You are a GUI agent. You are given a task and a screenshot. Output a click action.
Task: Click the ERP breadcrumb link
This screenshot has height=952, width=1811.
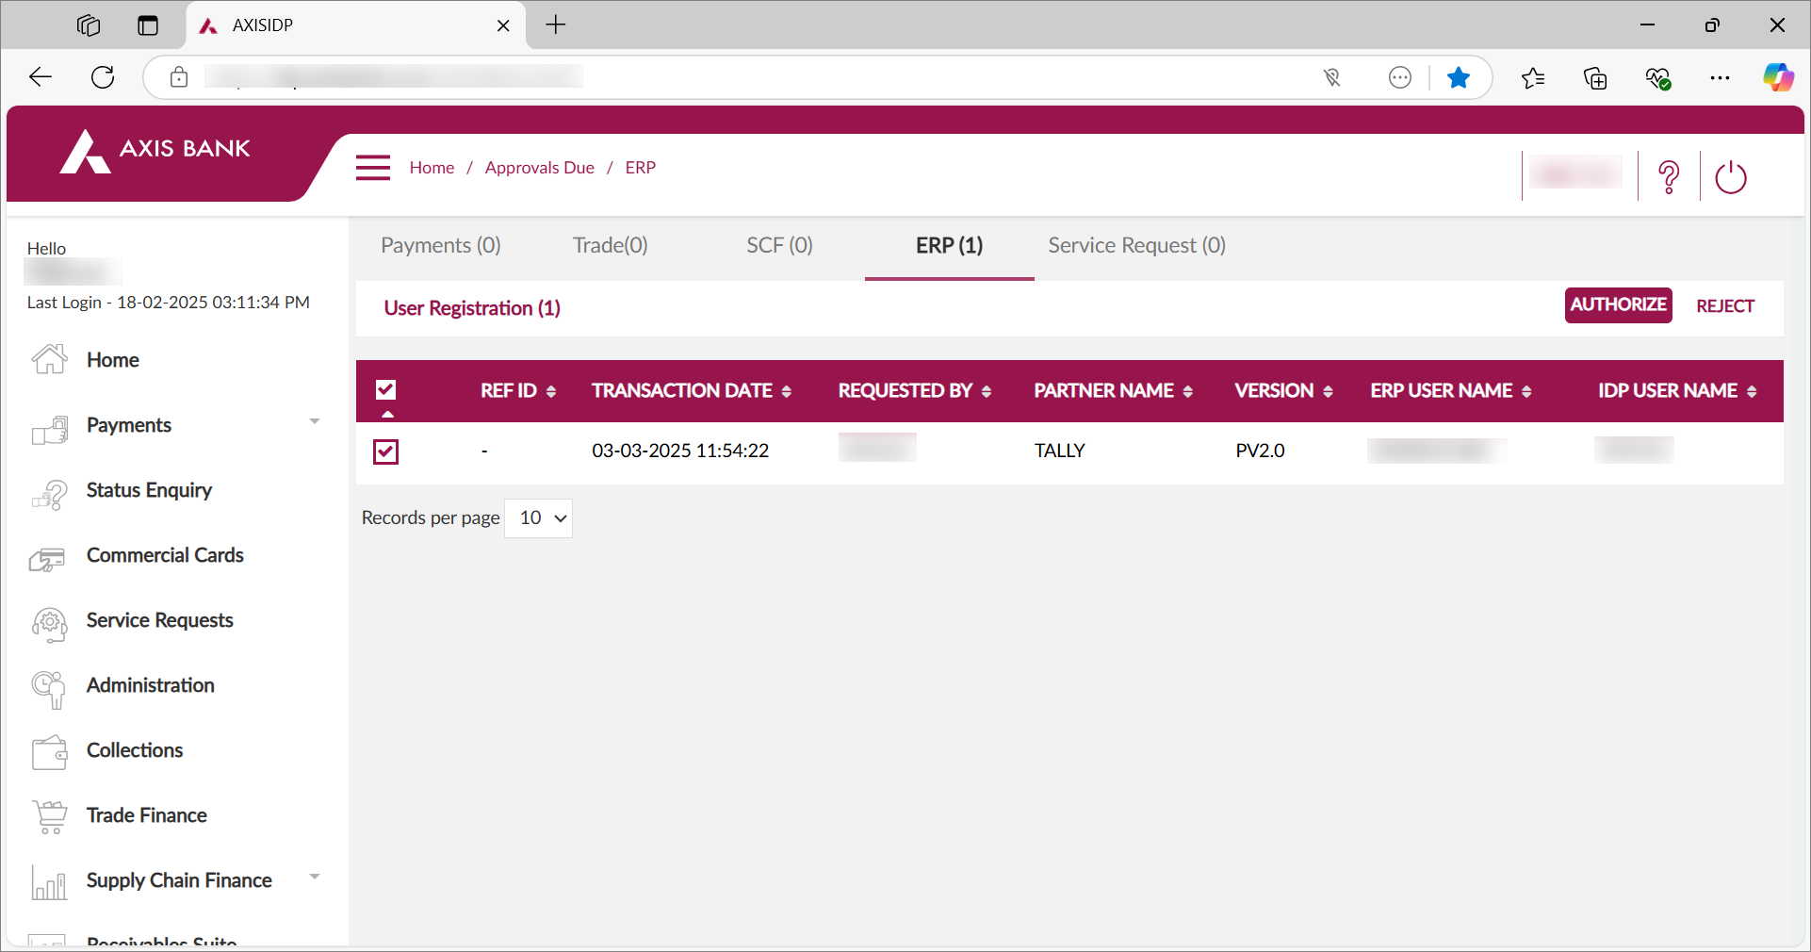pyautogui.click(x=641, y=168)
